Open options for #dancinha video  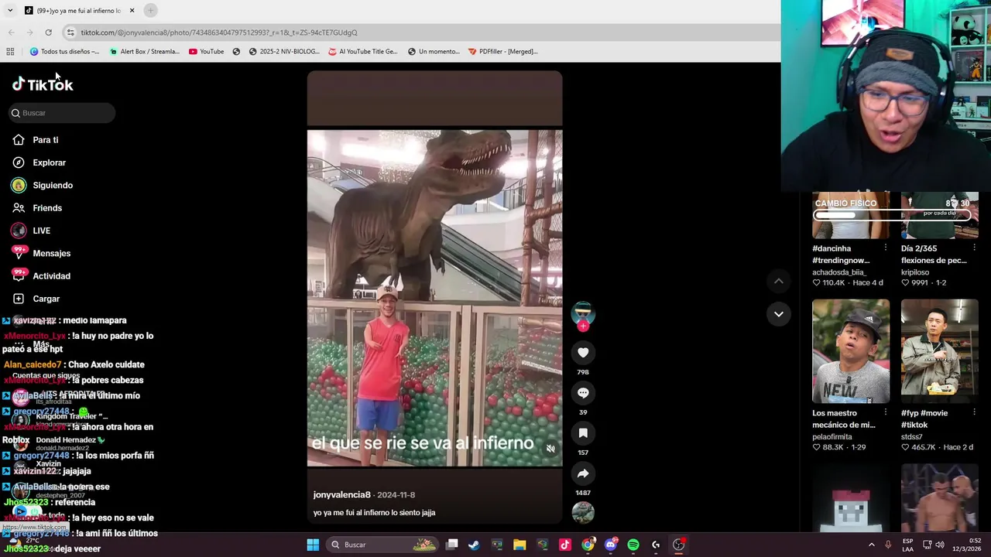coord(885,248)
